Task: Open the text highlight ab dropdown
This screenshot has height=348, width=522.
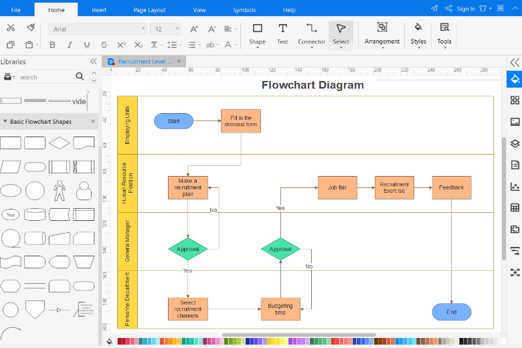Action: (x=212, y=45)
